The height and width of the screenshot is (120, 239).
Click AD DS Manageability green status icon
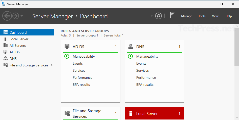tap(67, 57)
